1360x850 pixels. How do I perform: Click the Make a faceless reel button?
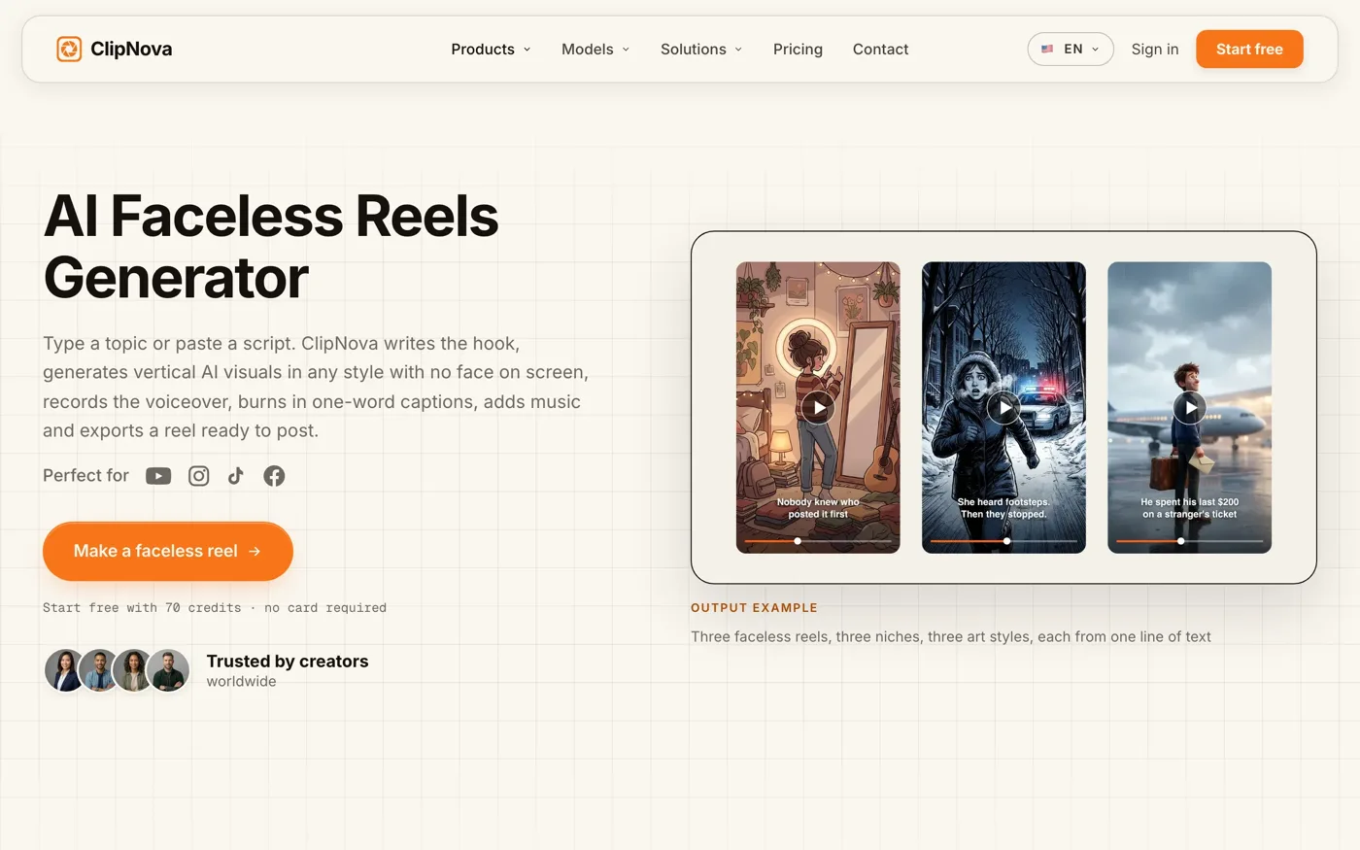pyautogui.click(x=168, y=551)
